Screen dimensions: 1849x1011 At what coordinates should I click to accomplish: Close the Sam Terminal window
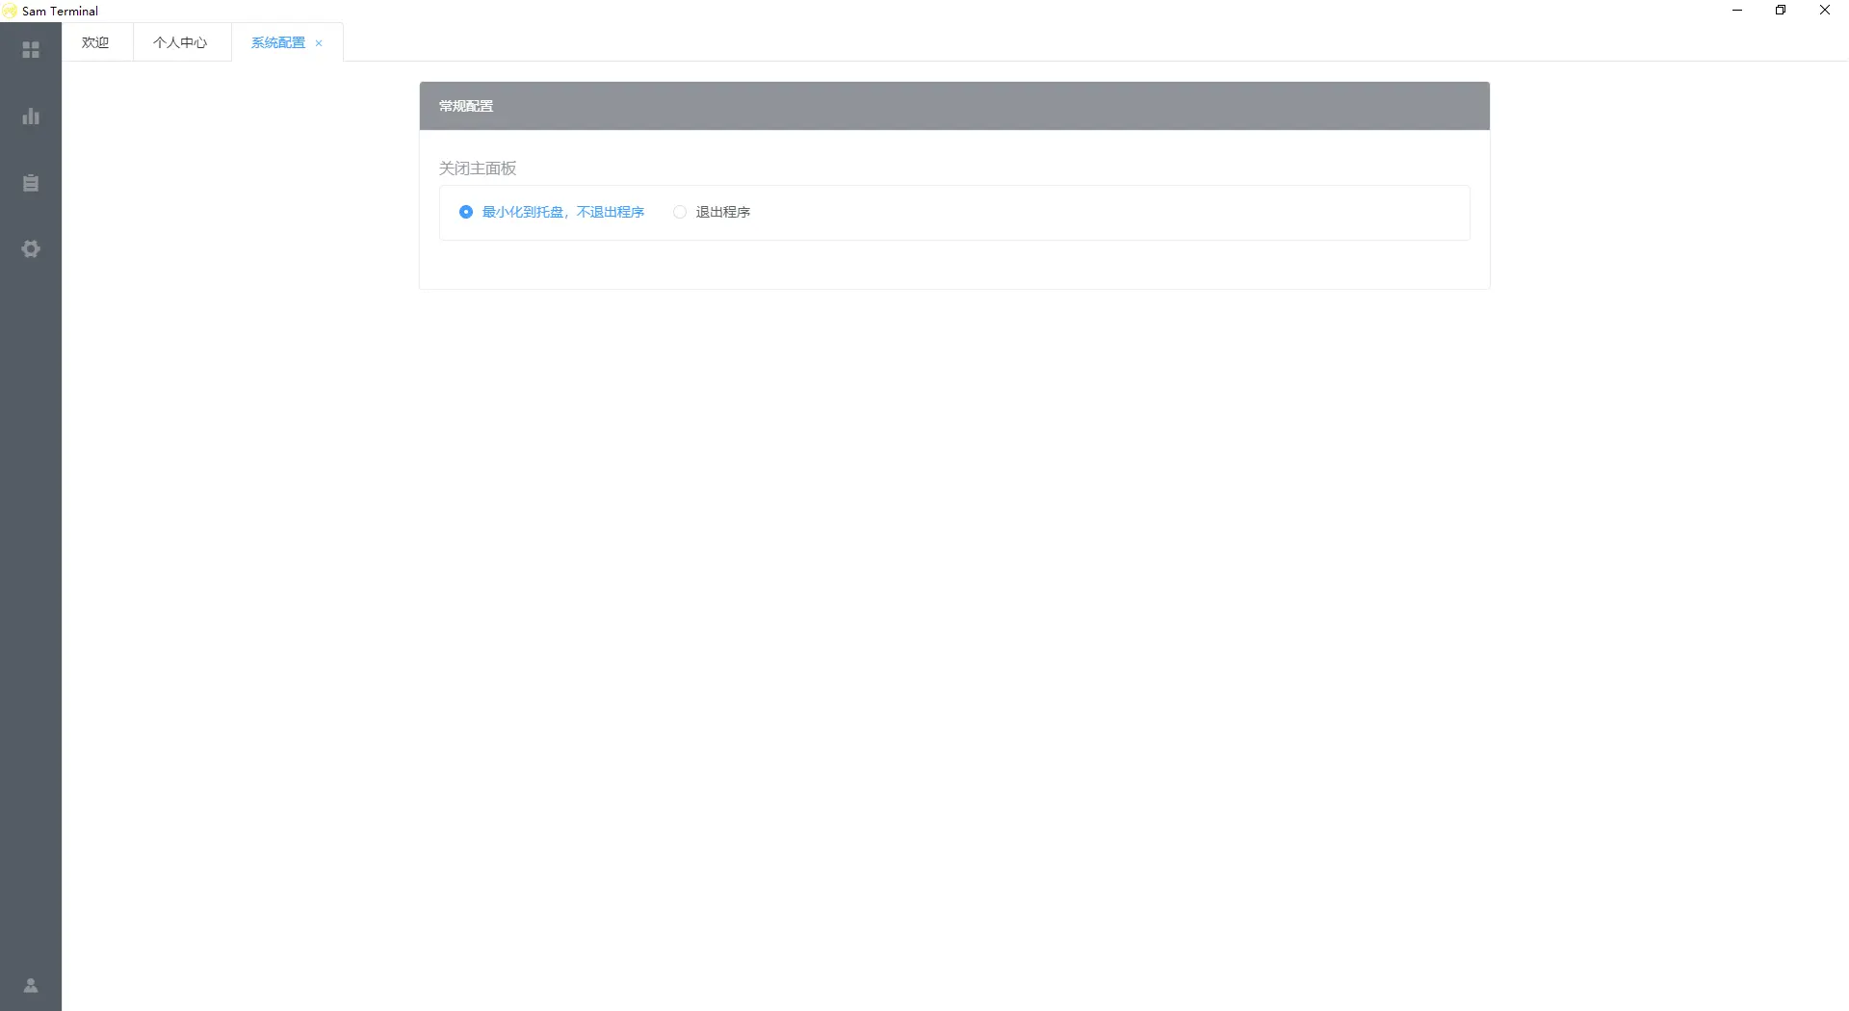coord(1825,11)
